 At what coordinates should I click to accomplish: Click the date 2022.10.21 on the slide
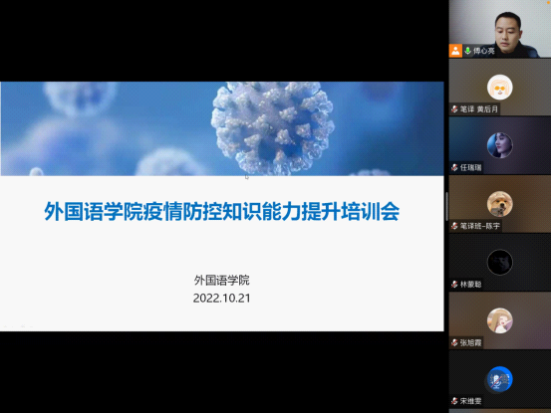222,299
